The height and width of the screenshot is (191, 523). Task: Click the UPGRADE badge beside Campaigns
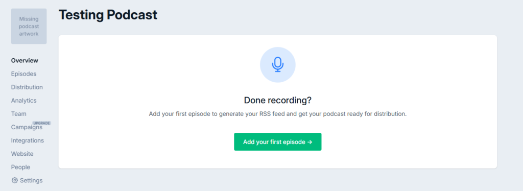pos(42,123)
